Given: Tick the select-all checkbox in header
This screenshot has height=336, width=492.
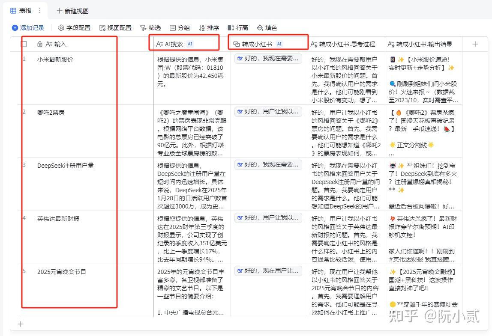Looking at the screenshot, I should click(24, 44).
